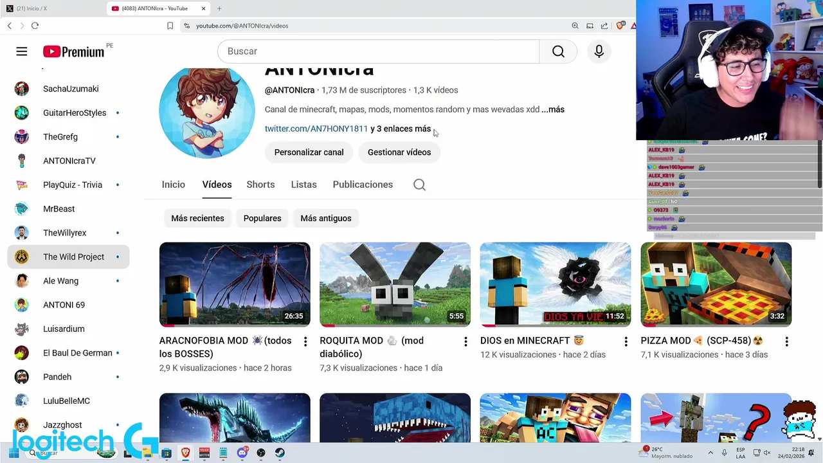Viewport: 823px width, 463px height.
Task: Show hidden system tray icons chevron
Action: click(x=710, y=453)
